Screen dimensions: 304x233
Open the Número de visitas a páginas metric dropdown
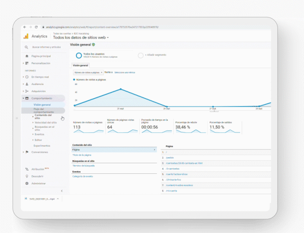click(x=88, y=72)
